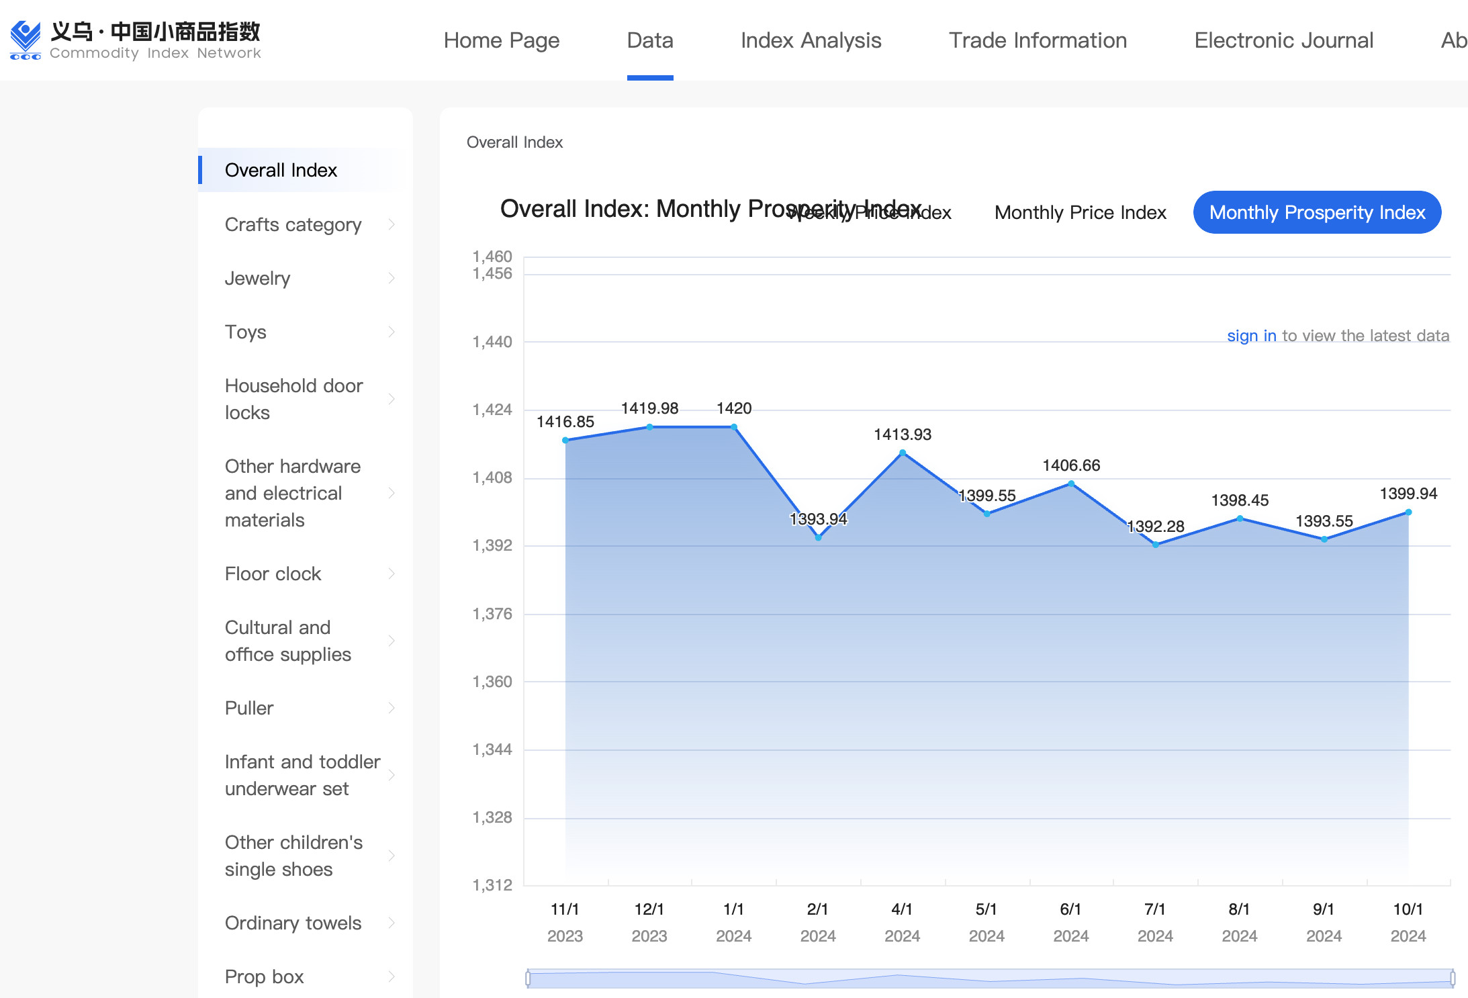Expand the Puller chevron arrow
This screenshot has width=1468, height=998.
coord(392,708)
